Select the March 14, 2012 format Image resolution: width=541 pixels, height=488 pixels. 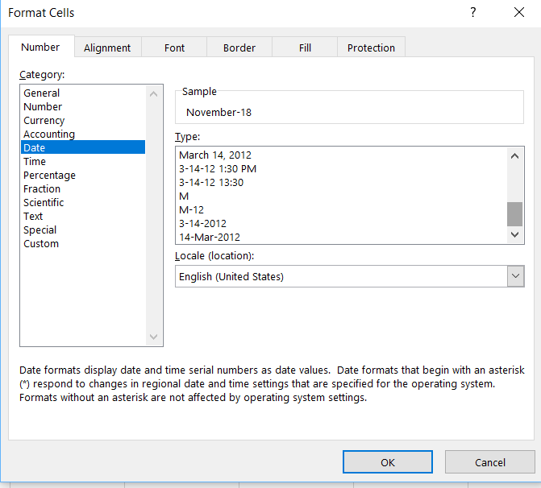(x=215, y=155)
